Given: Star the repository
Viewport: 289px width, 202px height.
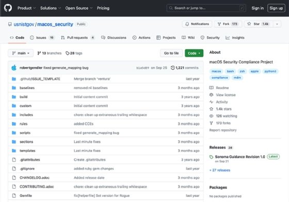Looking at the screenshot, I should click(x=259, y=24).
